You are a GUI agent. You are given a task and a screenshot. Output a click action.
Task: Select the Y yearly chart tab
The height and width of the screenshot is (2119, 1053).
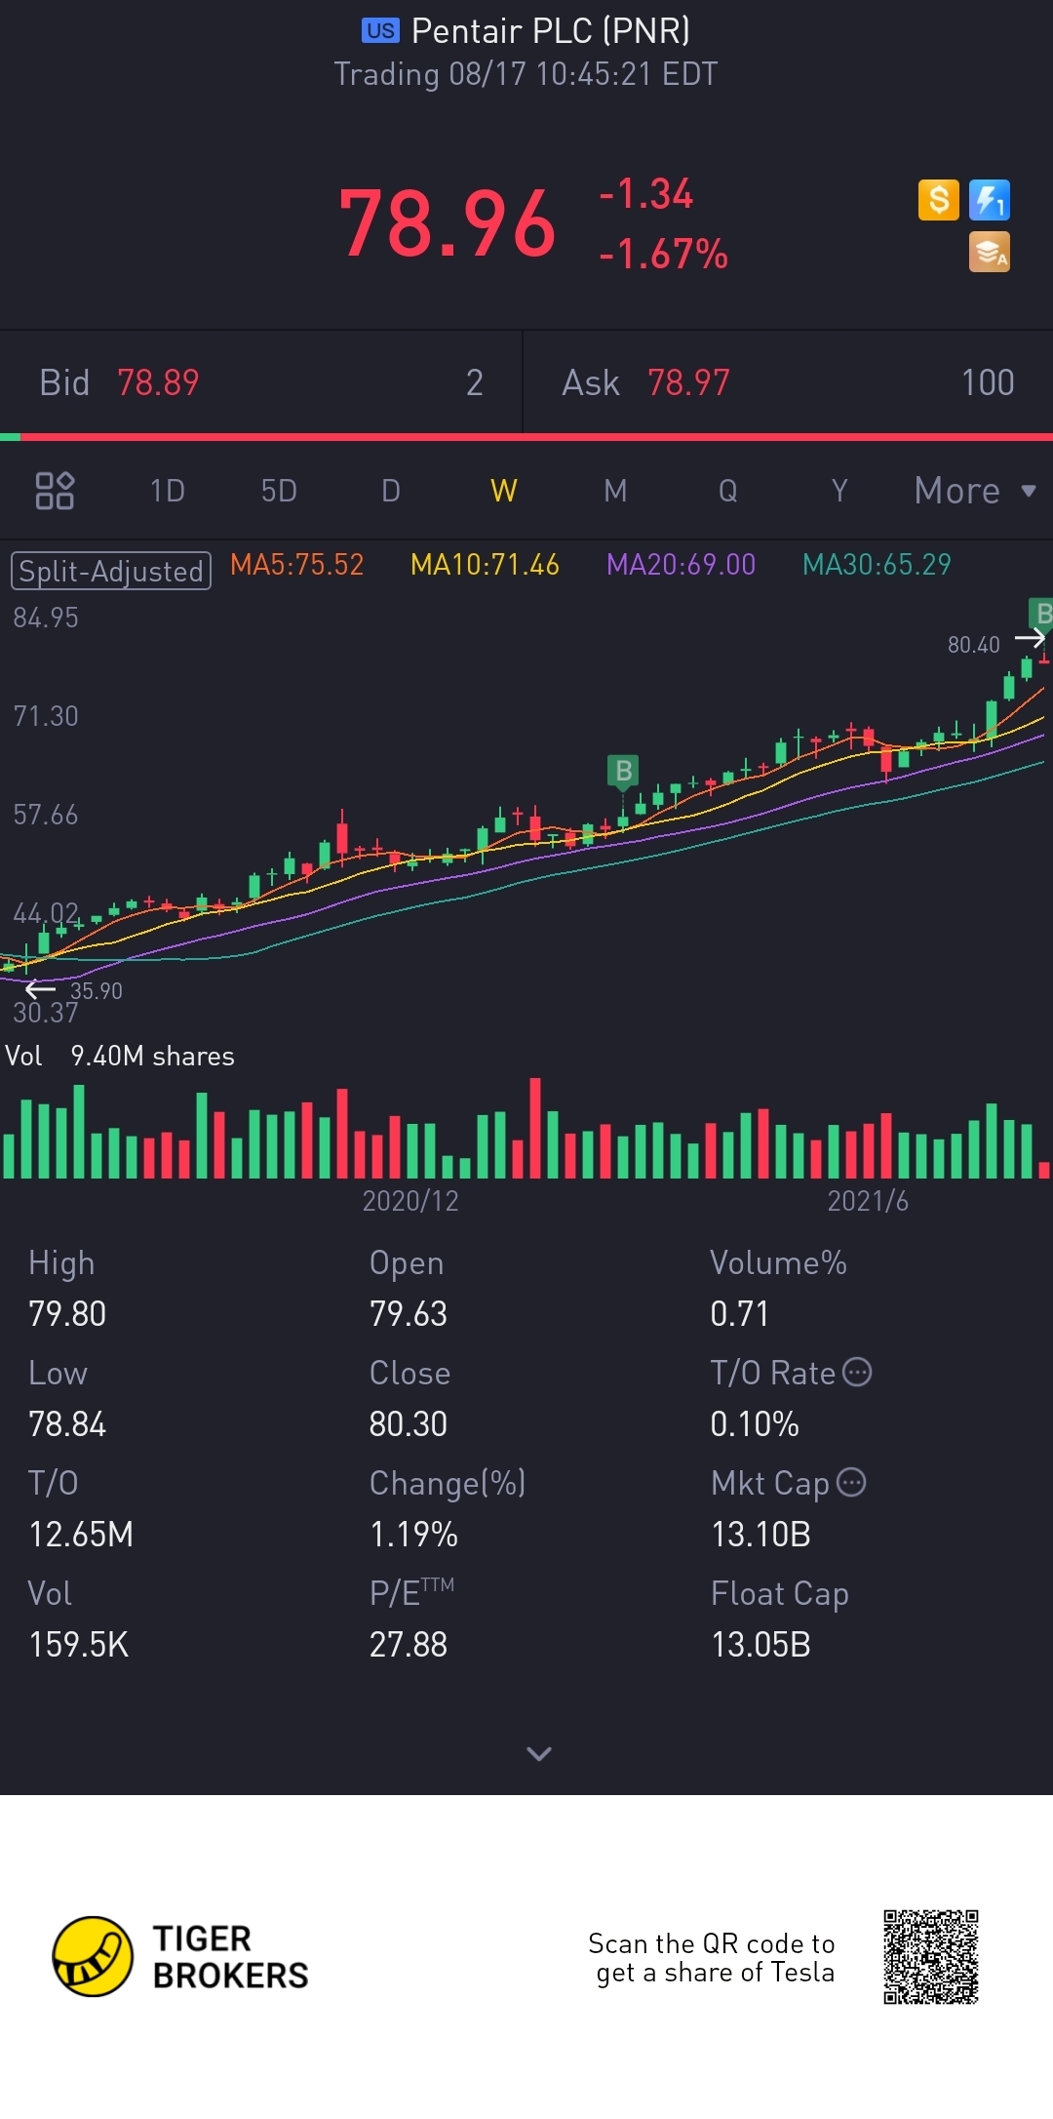click(x=839, y=491)
